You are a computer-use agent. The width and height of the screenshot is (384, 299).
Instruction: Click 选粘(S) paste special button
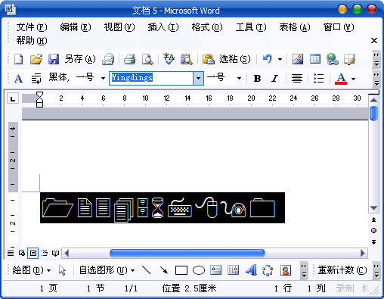(235, 59)
